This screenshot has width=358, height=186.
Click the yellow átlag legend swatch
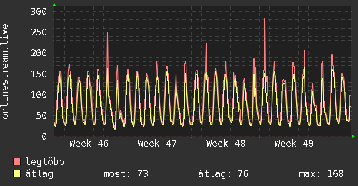pos(17,174)
